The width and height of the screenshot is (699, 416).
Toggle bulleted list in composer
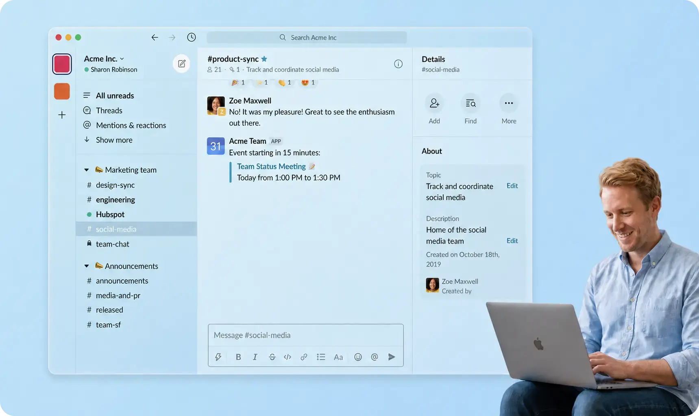[x=321, y=357]
